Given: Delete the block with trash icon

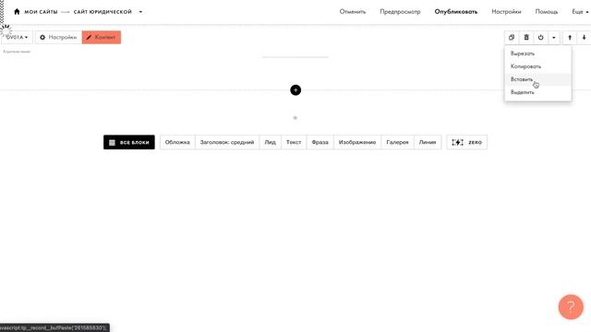Looking at the screenshot, I should [x=526, y=37].
